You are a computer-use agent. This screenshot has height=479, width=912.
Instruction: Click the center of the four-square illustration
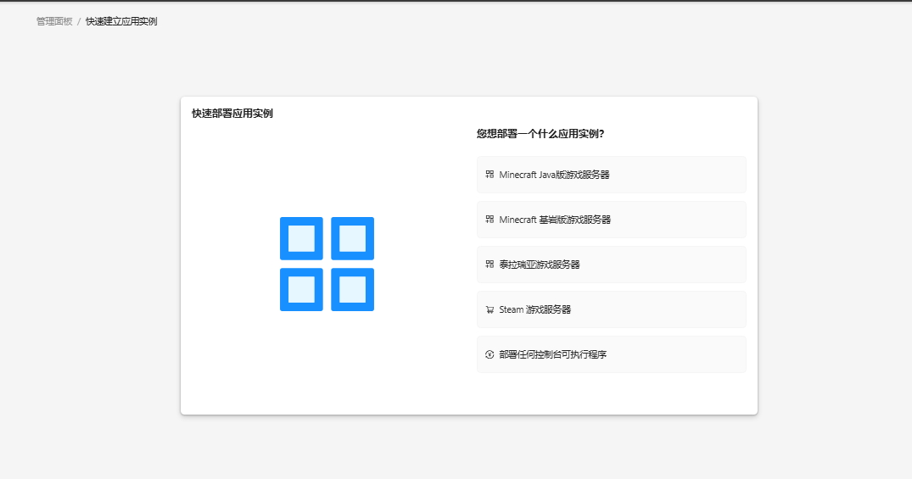pyautogui.click(x=327, y=264)
